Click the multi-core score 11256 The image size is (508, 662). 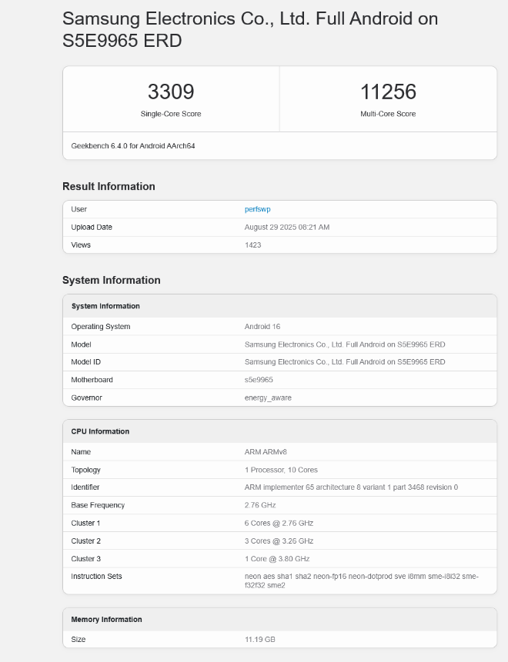(388, 91)
